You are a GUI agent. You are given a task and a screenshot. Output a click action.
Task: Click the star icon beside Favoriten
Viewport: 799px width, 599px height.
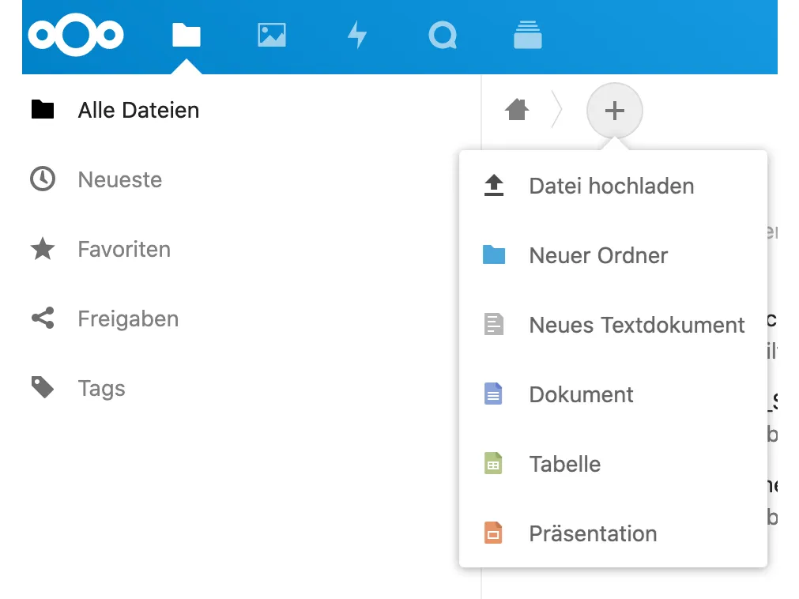(x=43, y=249)
